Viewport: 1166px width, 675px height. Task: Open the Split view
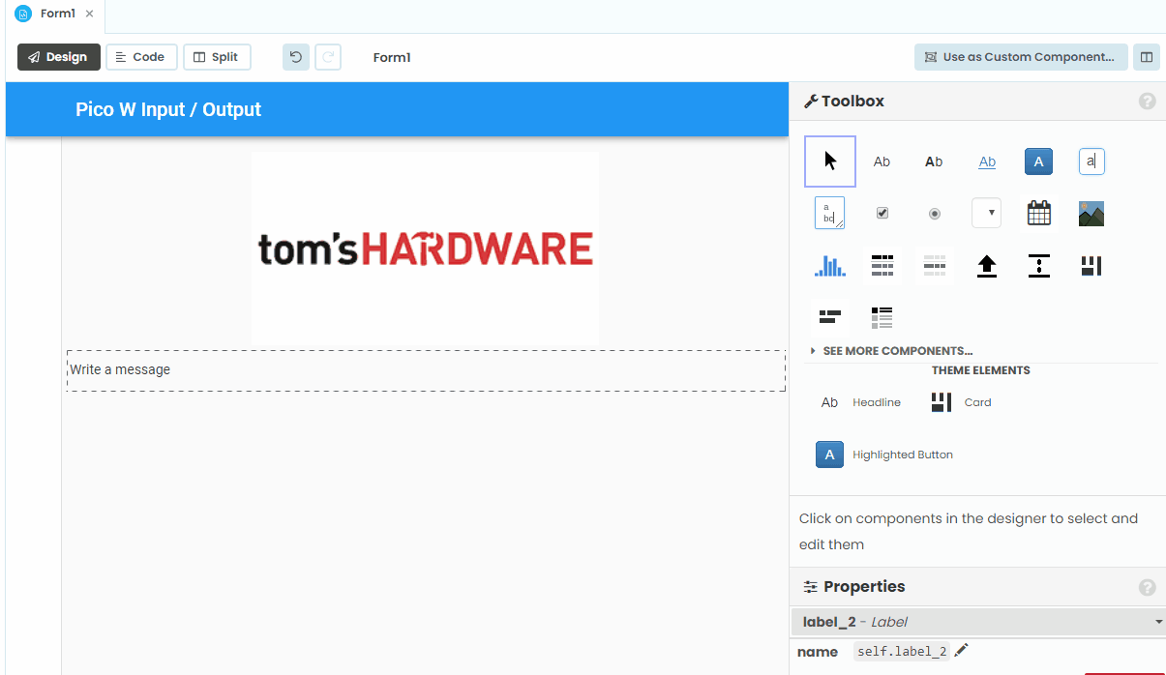tap(217, 56)
